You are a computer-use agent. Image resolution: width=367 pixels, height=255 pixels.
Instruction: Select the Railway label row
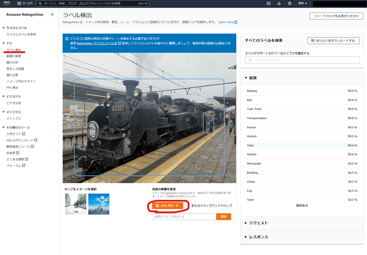coord(302,91)
